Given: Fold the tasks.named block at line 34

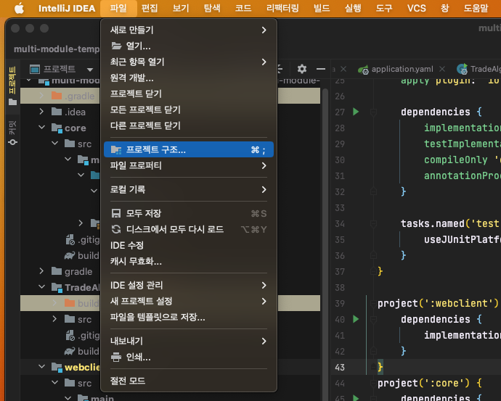Looking at the screenshot, I should [x=373, y=223].
